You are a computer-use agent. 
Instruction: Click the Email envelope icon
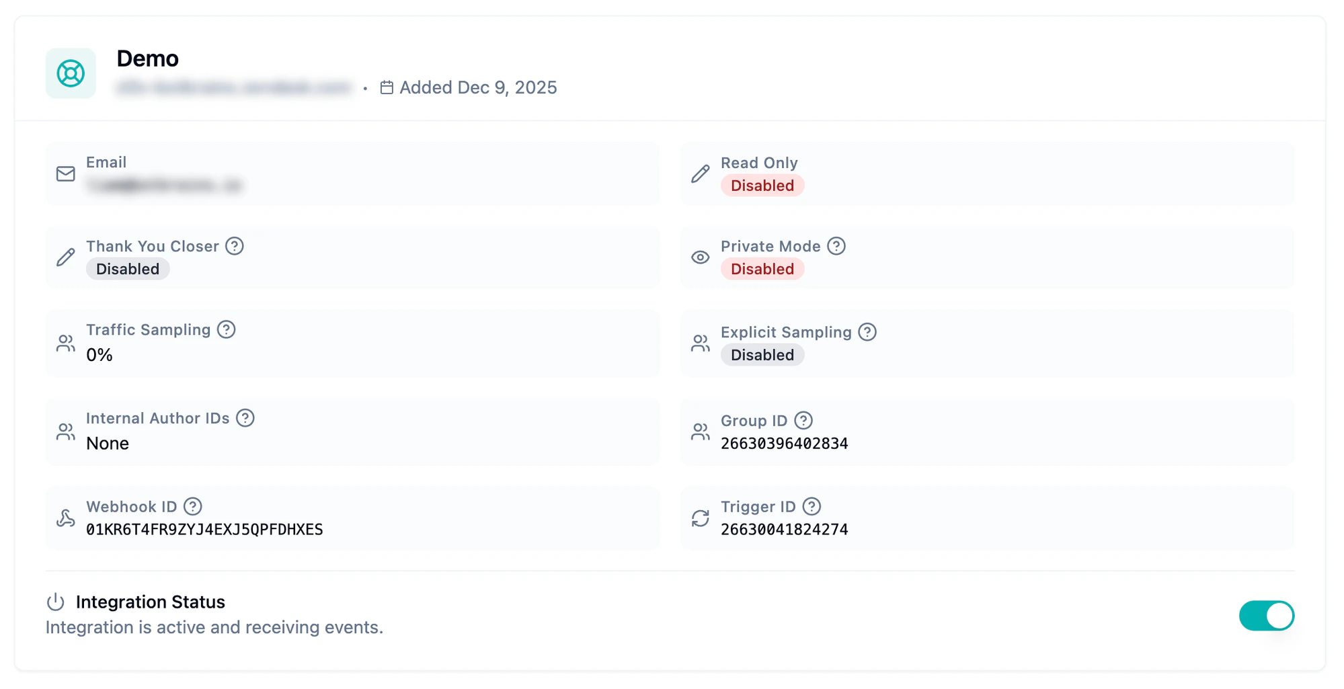[66, 174]
